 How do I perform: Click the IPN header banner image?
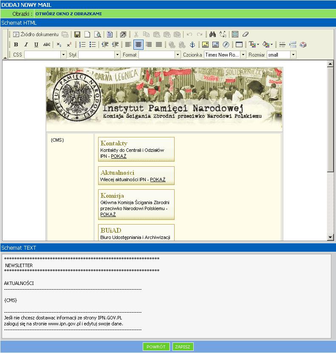[x=164, y=99]
